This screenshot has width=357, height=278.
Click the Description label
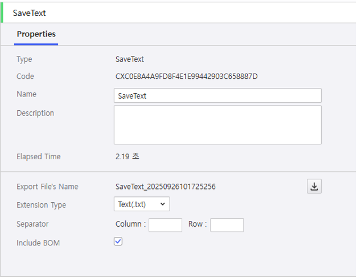tap(35, 113)
